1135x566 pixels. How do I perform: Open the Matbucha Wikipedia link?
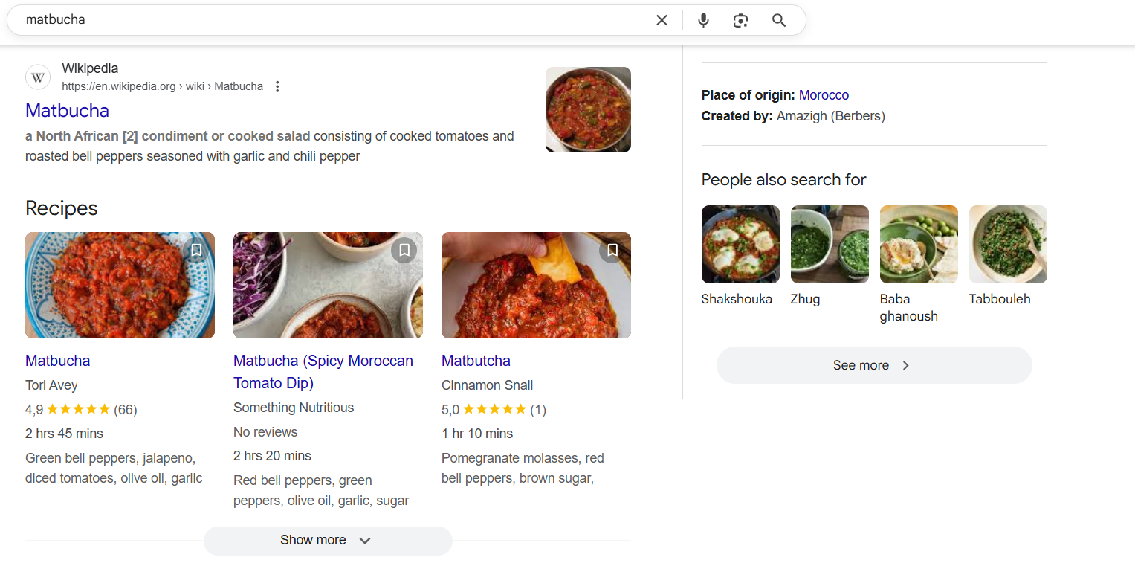click(67, 111)
